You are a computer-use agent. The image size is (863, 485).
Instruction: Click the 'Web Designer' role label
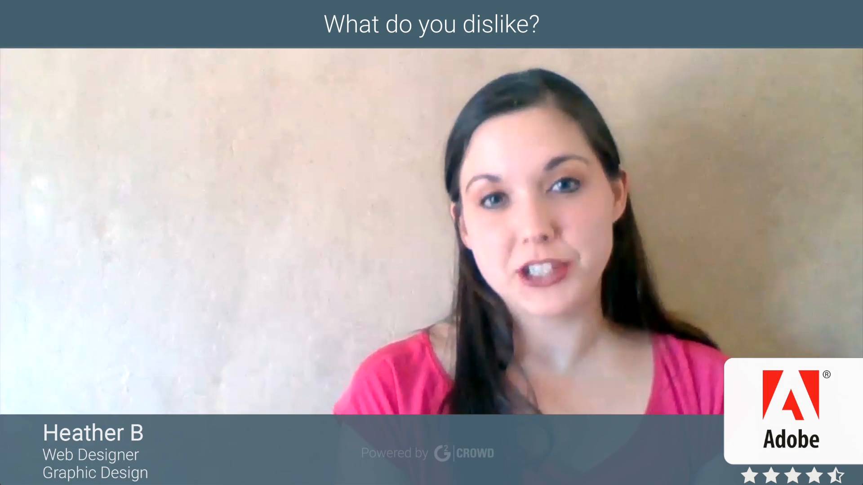tap(91, 454)
